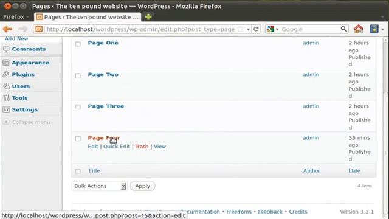Open the Page Two title link

pos(103,74)
